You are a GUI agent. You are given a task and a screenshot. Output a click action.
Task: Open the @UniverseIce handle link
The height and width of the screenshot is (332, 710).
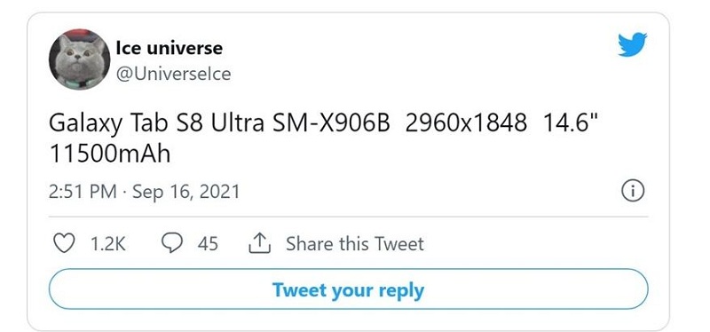pyautogui.click(x=173, y=74)
